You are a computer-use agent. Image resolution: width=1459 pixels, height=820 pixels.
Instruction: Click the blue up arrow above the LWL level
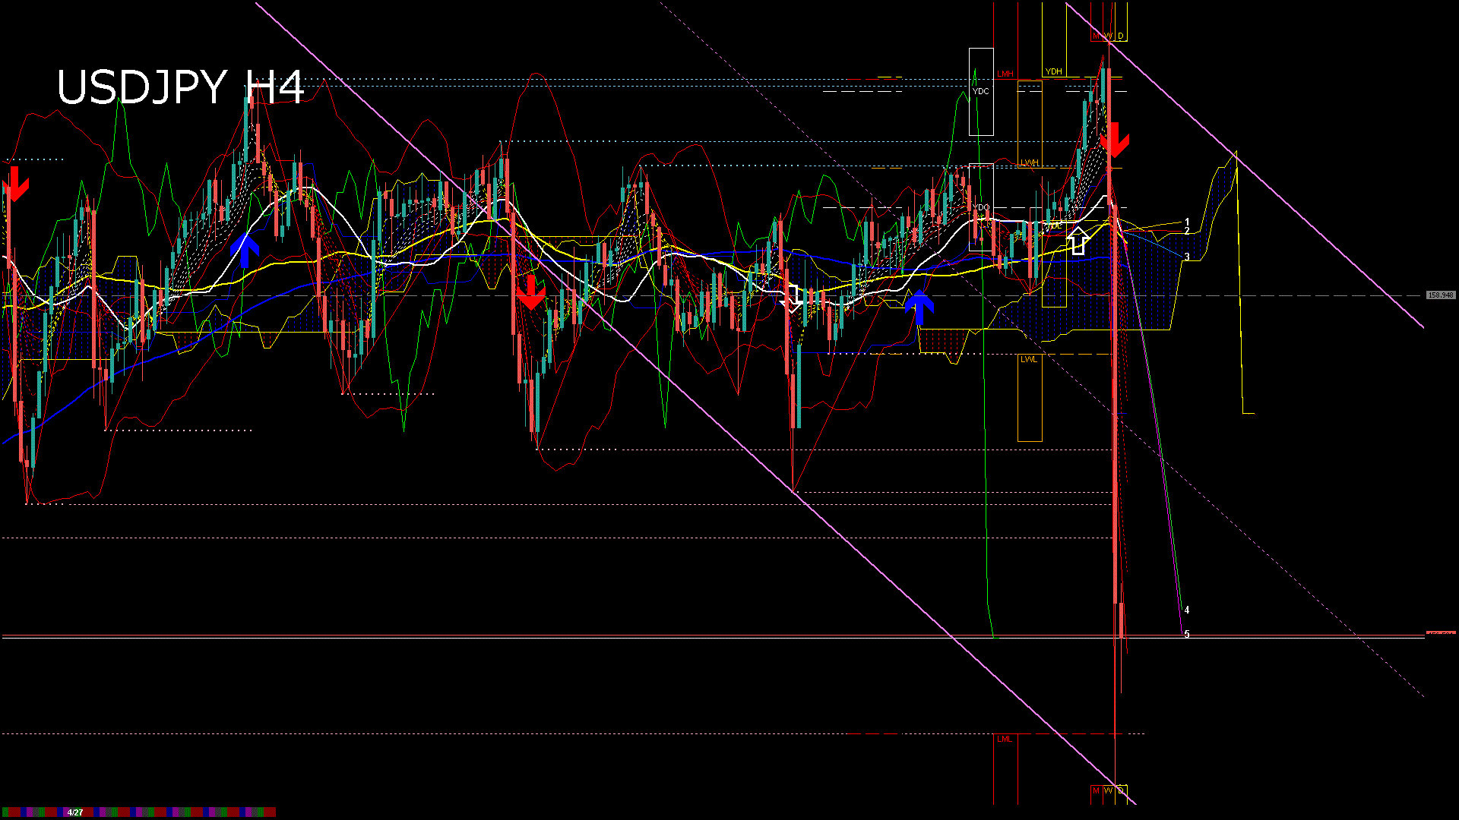pyautogui.click(x=919, y=307)
